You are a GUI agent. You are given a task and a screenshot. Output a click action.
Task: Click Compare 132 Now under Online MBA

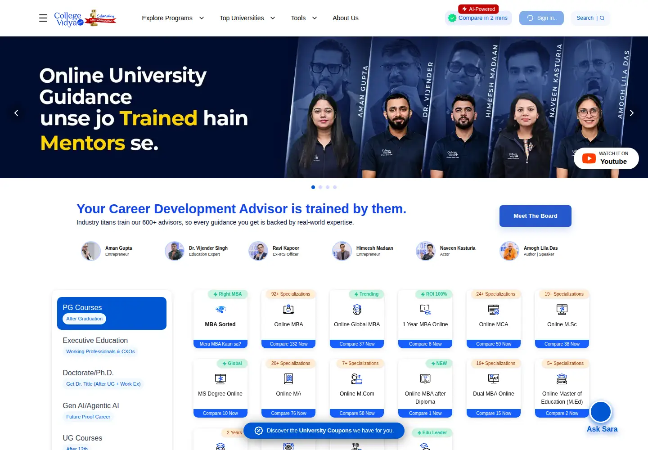click(288, 344)
